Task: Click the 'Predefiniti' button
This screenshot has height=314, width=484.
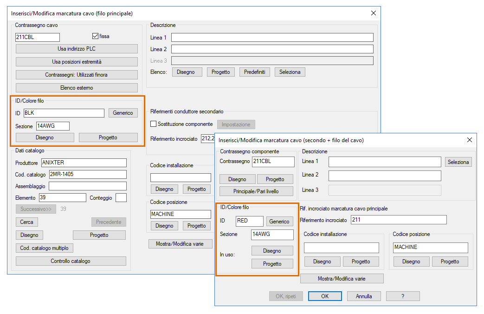Action: click(255, 72)
